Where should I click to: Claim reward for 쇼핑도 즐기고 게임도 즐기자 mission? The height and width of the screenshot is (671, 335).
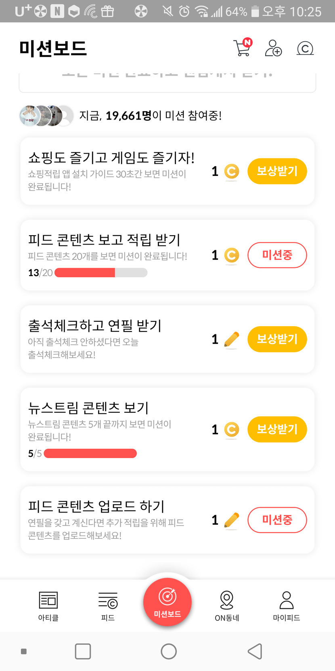pos(277,171)
